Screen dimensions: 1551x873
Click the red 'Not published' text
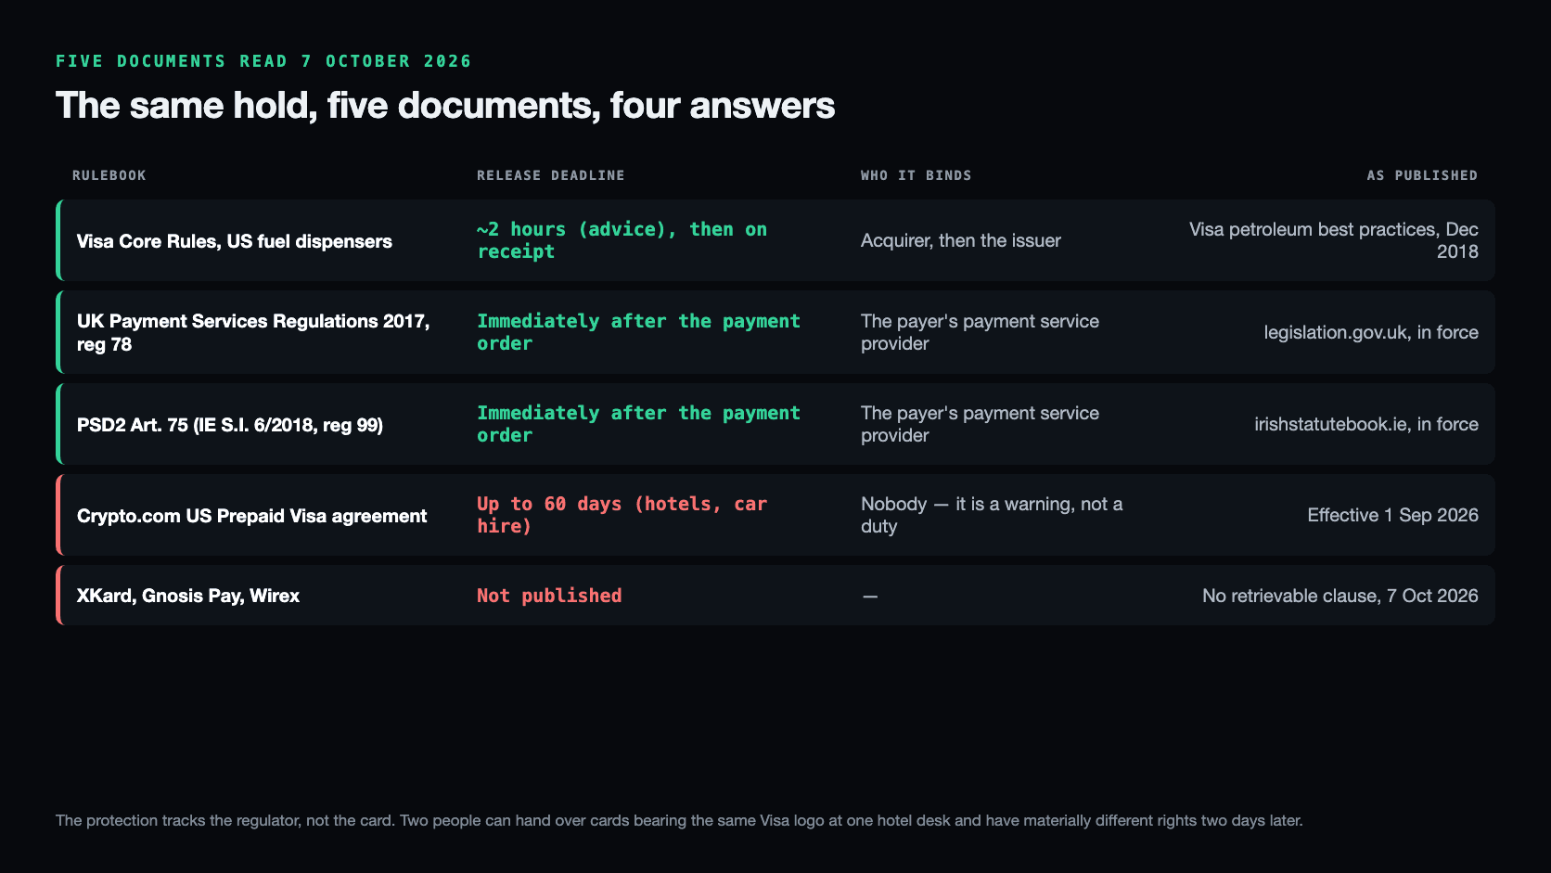pyautogui.click(x=549, y=596)
